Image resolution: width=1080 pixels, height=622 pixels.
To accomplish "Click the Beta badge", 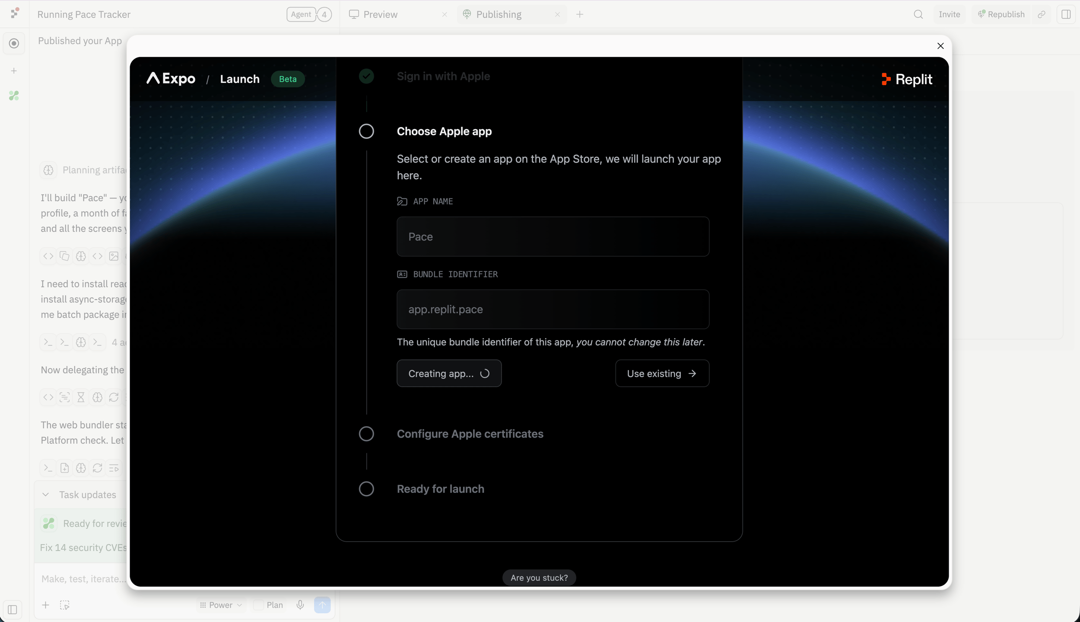I will [x=288, y=79].
